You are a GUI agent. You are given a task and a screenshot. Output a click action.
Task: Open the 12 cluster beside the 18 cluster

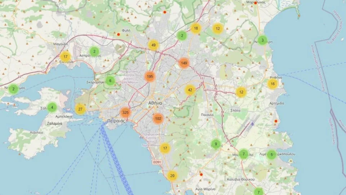coord(218,29)
